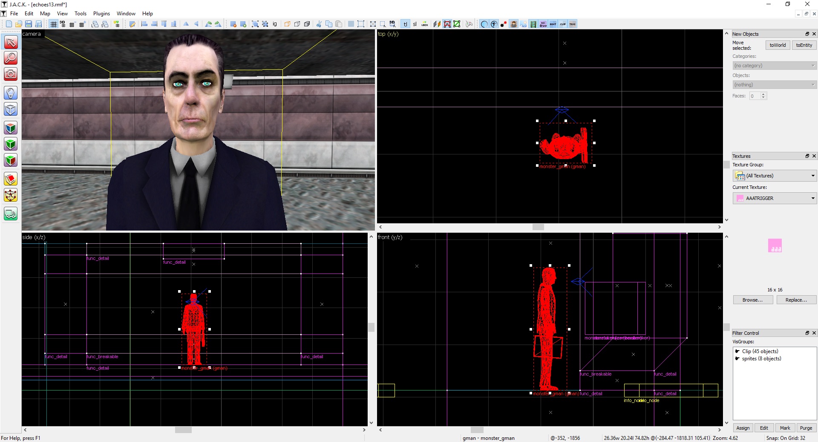Click the Carve (brush minus) icon
The width and height of the screenshot is (818, 442).
tap(233, 24)
